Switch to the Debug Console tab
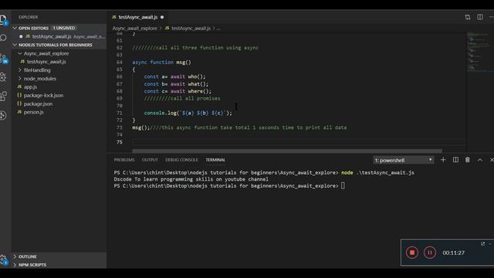Image resolution: width=494 pixels, height=278 pixels. point(181,160)
